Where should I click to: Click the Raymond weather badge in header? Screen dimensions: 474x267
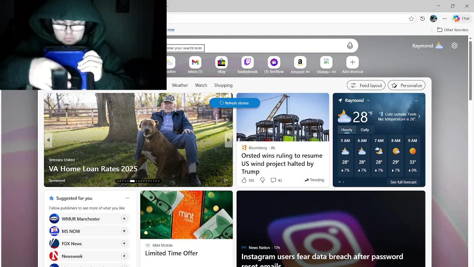pos(427,46)
